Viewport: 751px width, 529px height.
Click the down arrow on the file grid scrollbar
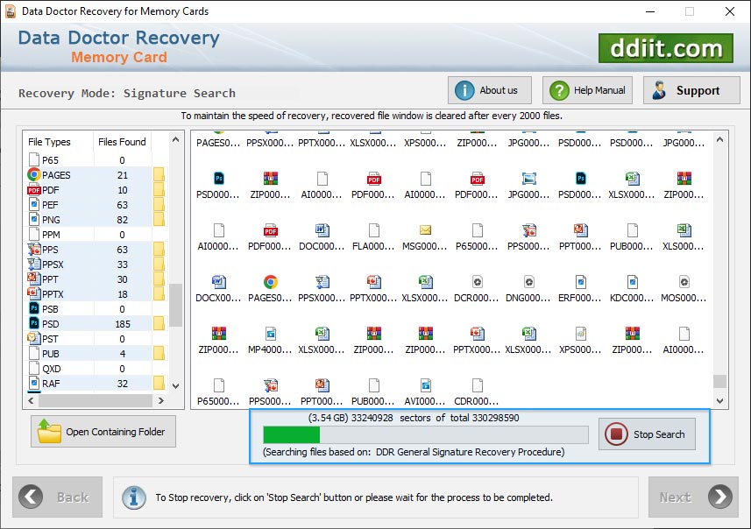click(719, 402)
